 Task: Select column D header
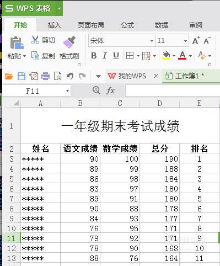[x=159, y=103]
